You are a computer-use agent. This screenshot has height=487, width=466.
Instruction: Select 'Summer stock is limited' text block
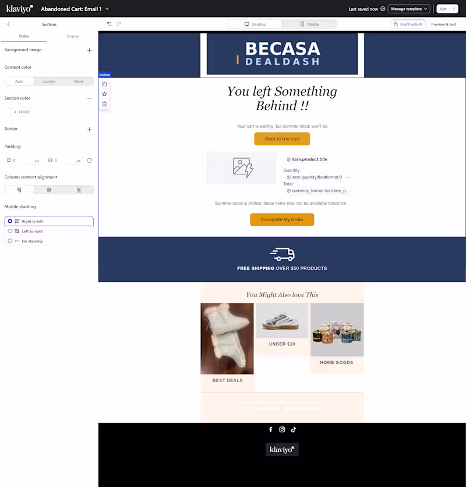[281, 203]
